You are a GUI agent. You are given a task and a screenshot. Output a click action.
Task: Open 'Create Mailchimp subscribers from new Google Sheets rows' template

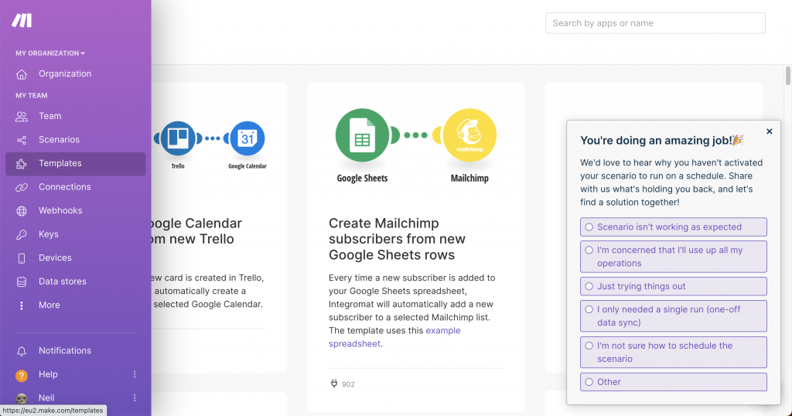[397, 239]
